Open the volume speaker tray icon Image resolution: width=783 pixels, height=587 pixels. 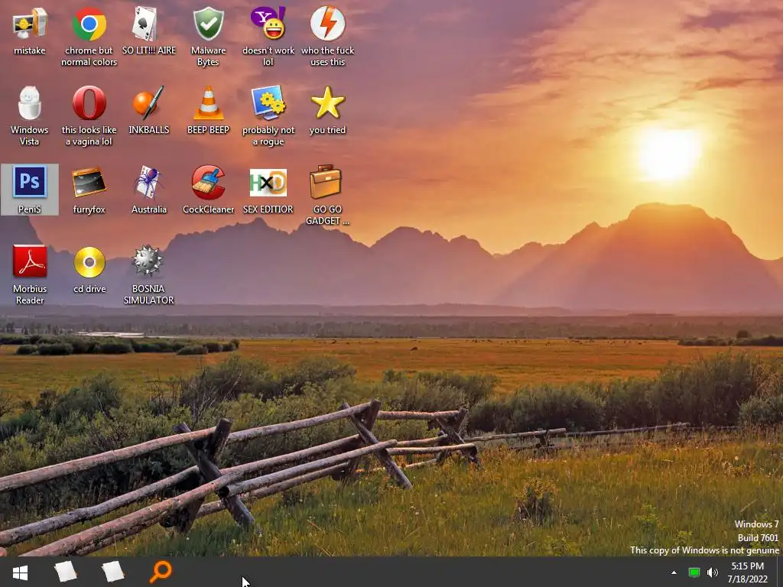(x=713, y=572)
